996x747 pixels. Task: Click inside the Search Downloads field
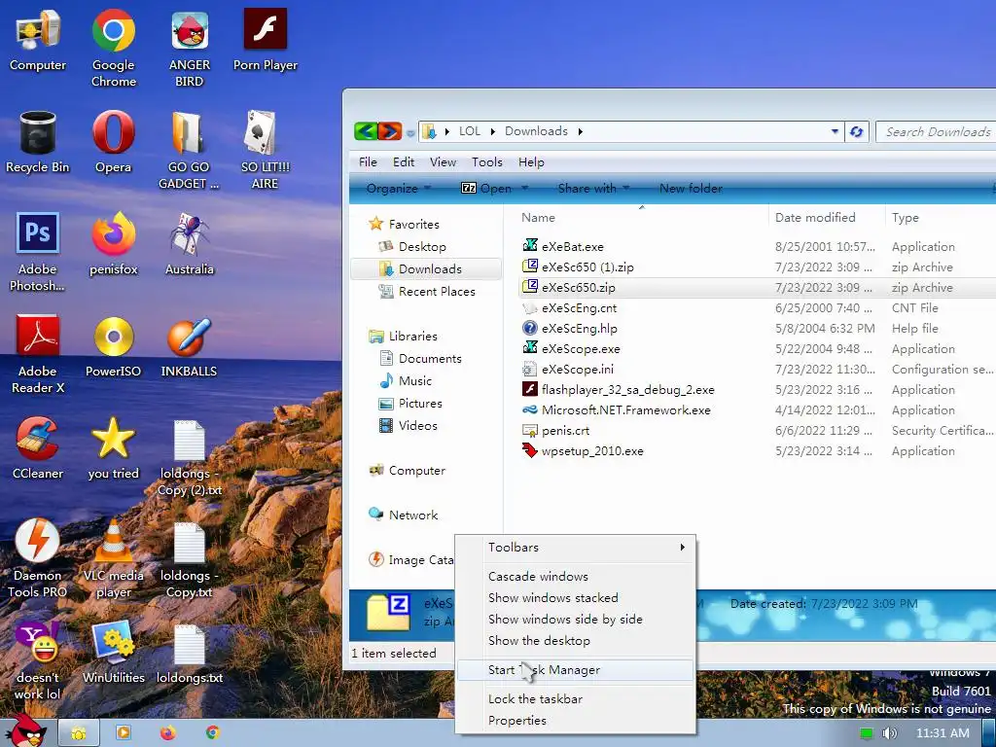pyautogui.click(x=938, y=131)
